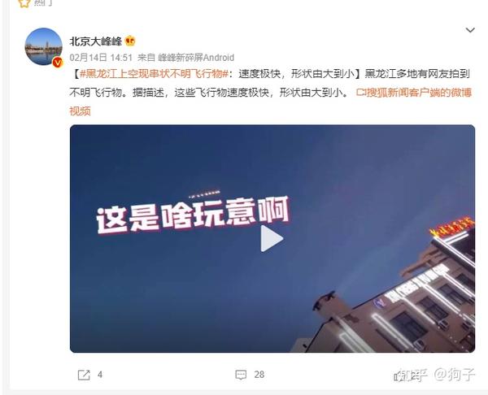Image resolution: width=488 pixels, height=395 pixels.
Task: Click the 热门 label at top
Action: pyautogui.click(x=43, y=2)
